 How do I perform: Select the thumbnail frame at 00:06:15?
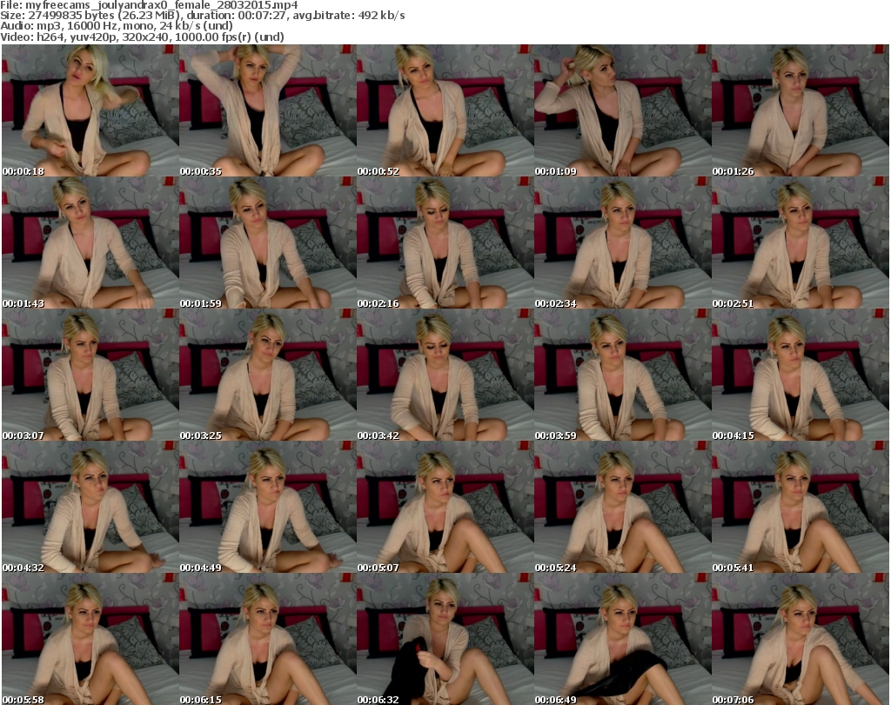[268, 639]
